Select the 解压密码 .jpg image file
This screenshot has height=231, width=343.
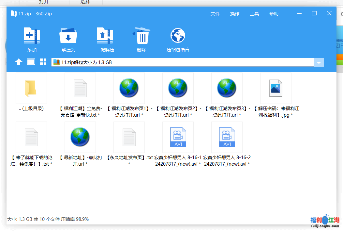coord(276,88)
